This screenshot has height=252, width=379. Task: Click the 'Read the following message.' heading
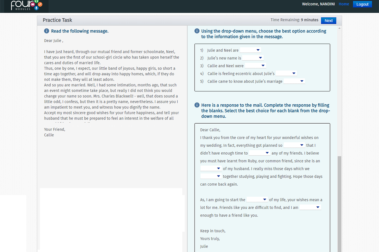pos(80,31)
